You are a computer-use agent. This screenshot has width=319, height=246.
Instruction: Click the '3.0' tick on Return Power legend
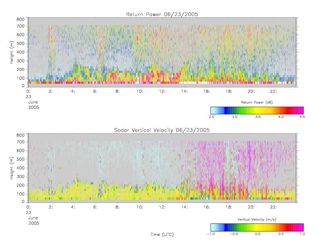pos(235,117)
